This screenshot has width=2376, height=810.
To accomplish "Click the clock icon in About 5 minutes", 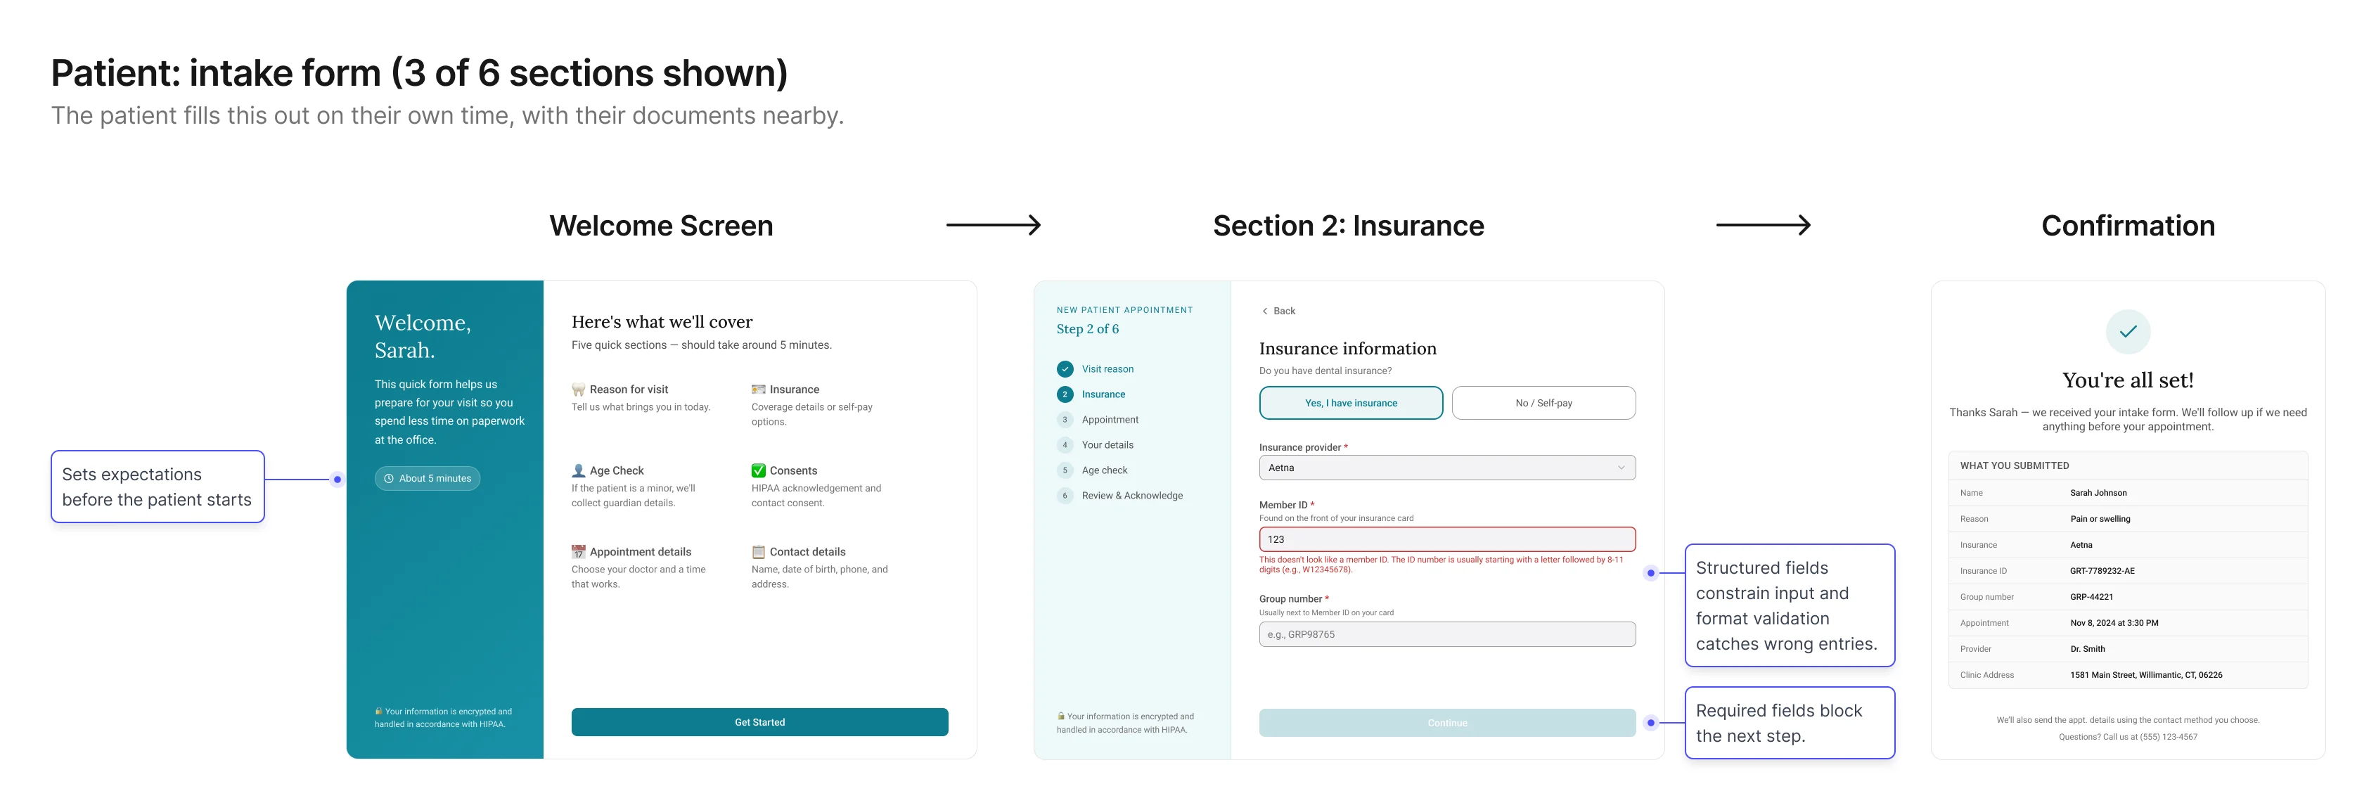I will point(390,479).
